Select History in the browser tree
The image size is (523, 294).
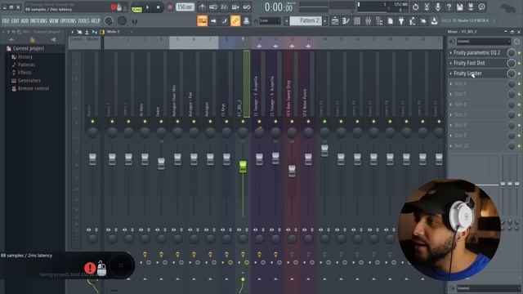coord(25,56)
